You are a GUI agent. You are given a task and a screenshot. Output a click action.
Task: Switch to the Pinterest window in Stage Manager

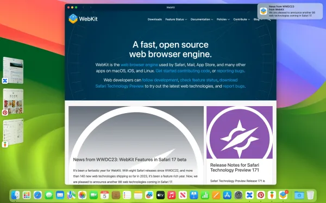[x=13, y=101]
